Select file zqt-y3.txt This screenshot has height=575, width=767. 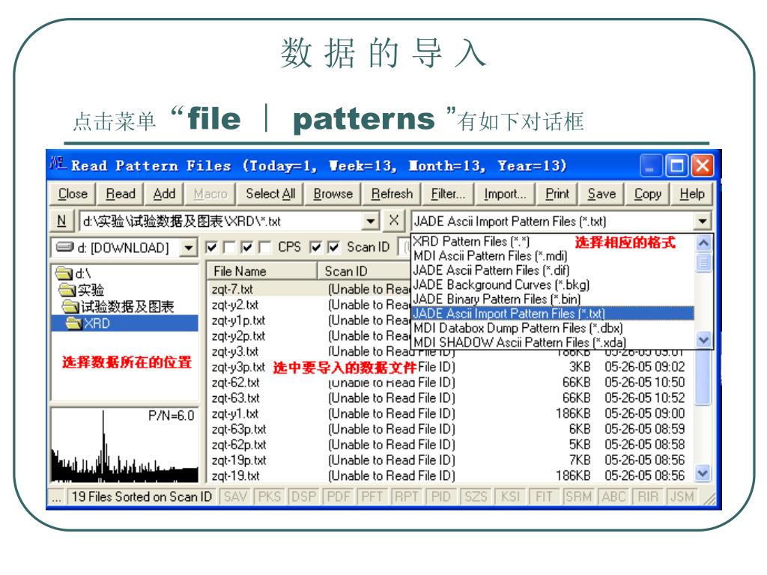pyautogui.click(x=234, y=352)
